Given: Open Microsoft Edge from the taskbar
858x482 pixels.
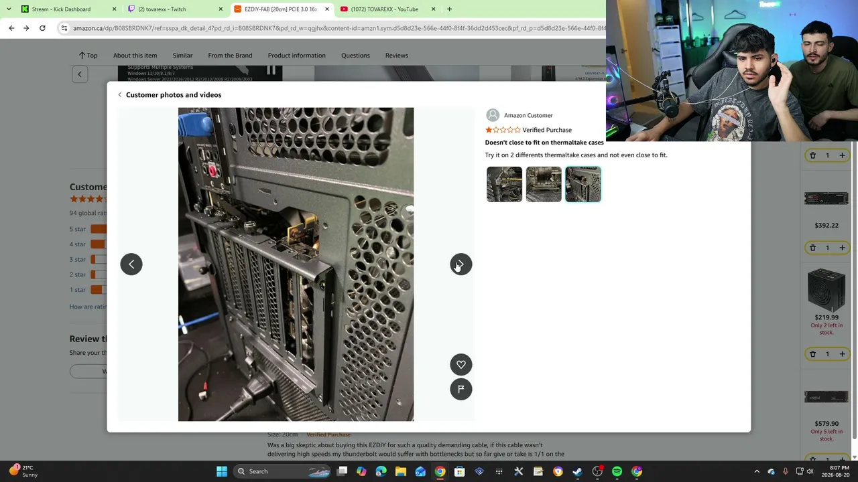Looking at the screenshot, I should [381, 471].
